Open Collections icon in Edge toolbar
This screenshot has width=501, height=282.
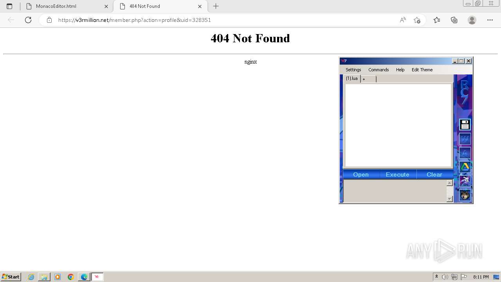coord(454,20)
